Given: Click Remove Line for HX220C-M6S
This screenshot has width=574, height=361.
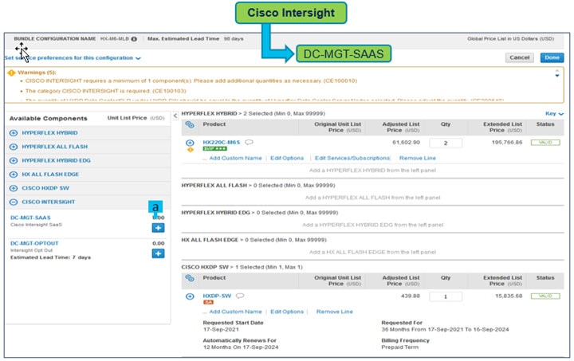Looking at the screenshot, I should [x=417, y=158].
